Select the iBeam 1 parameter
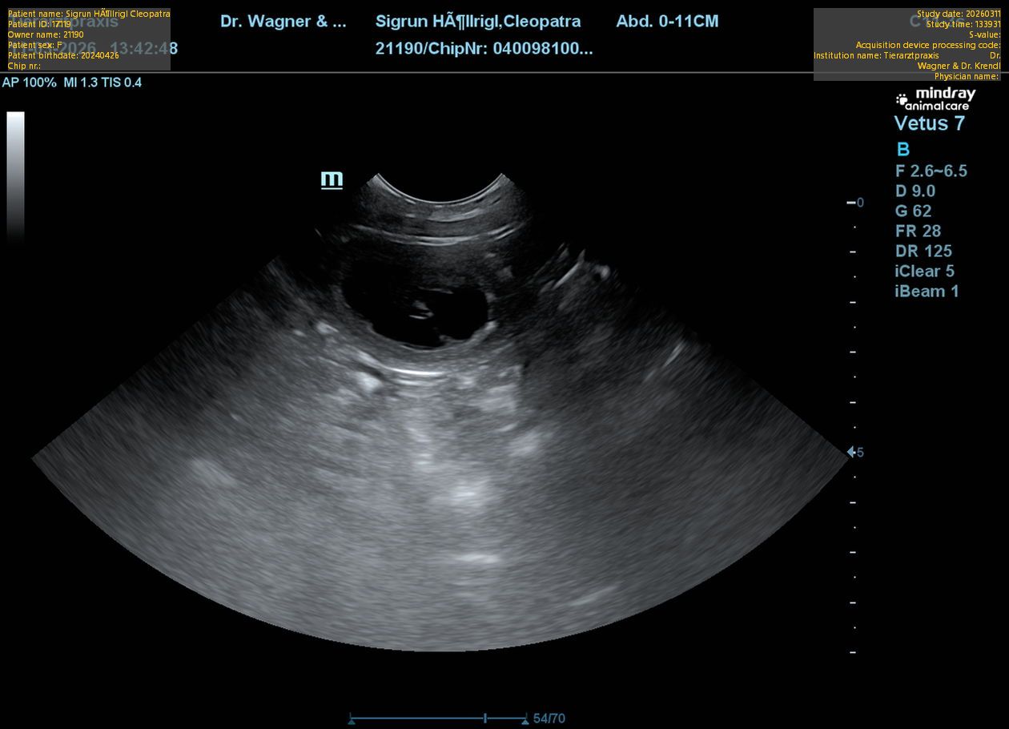Viewport: 1009px width, 729px height. coord(926,291)
